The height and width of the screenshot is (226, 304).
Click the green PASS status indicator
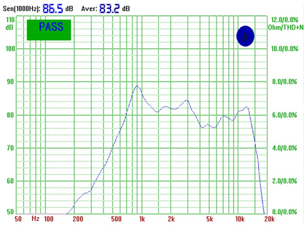49,29
